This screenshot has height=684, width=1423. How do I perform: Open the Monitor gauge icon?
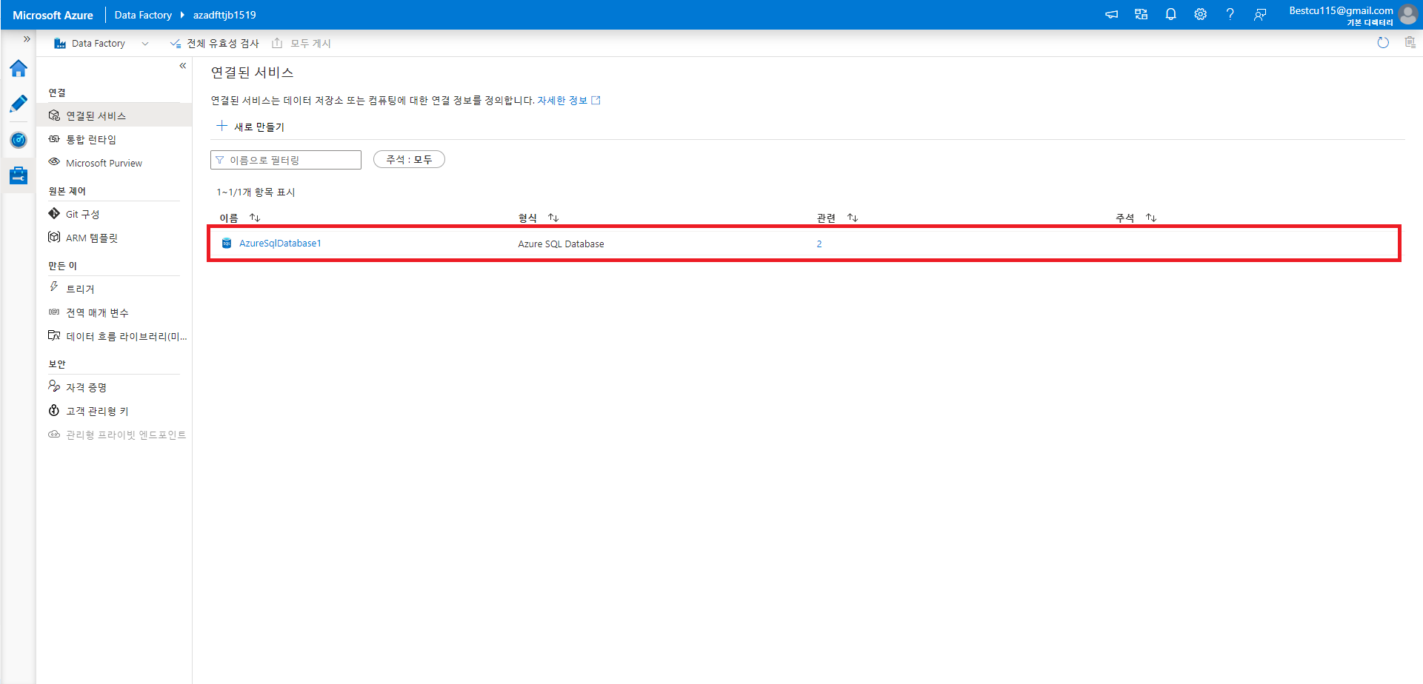pyautogui.click(x=19, y=140)
